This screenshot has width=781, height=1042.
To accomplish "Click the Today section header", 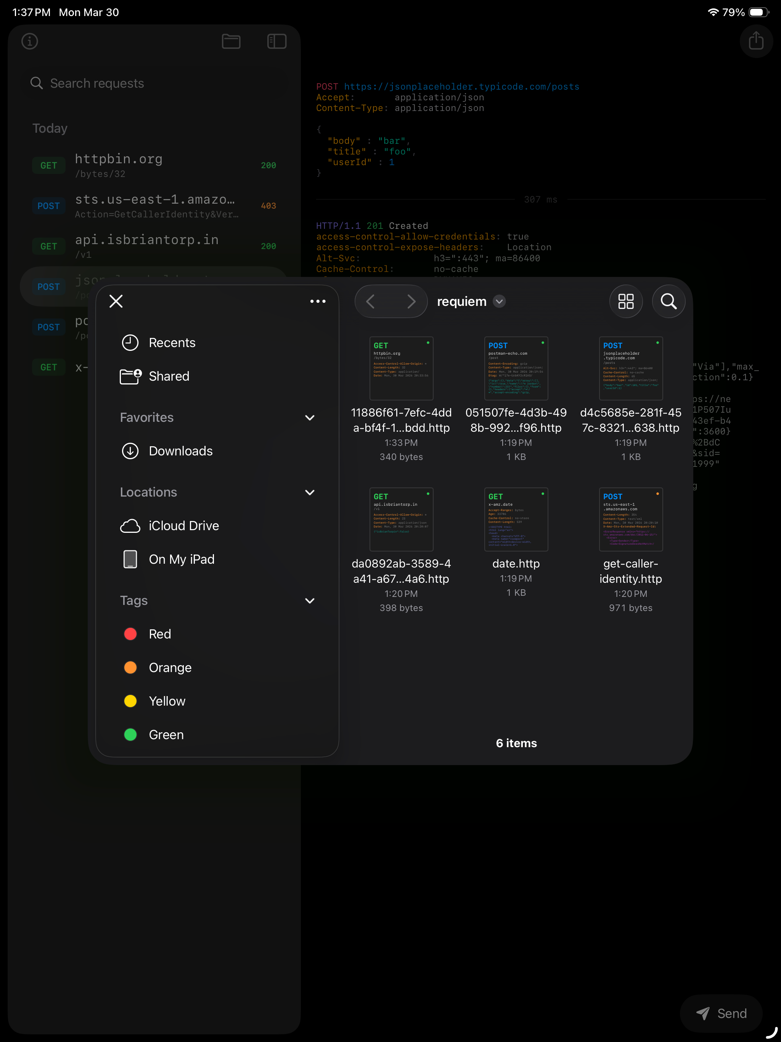I will (x=50, y=128).
